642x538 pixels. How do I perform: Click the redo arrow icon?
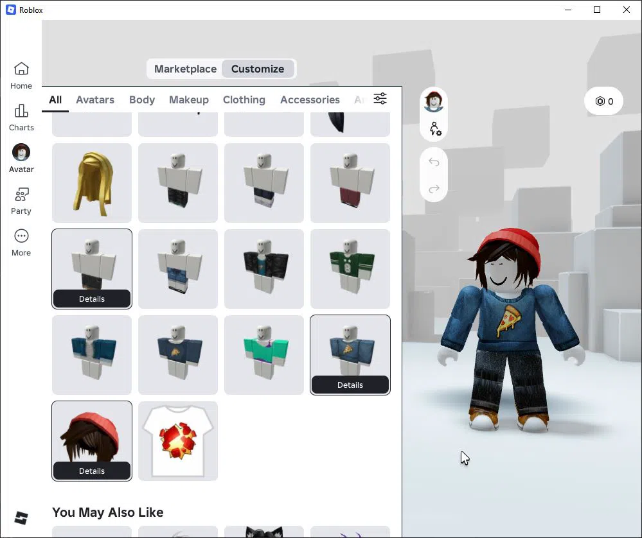coord(434,189)
